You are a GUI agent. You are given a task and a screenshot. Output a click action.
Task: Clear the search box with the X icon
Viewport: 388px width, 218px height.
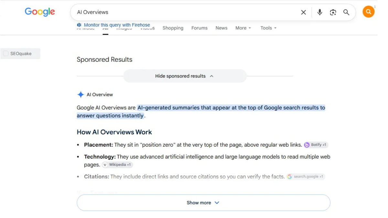coord(303,12)
